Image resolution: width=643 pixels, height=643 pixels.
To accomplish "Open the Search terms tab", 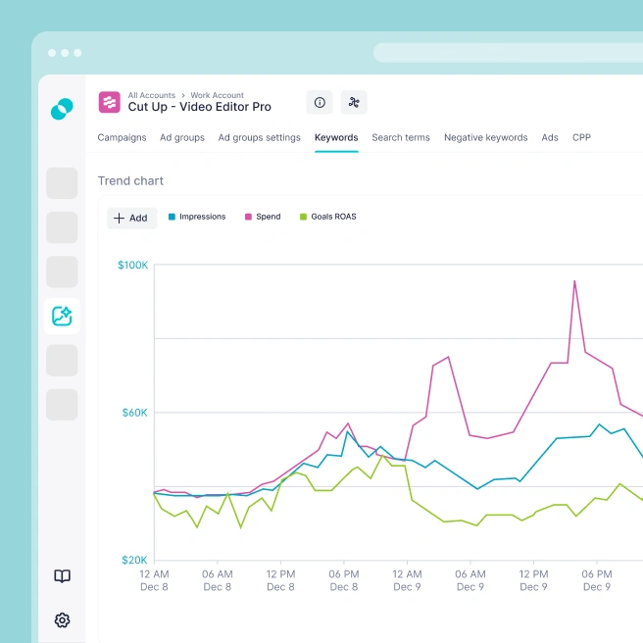I will [x=401, y=137].
